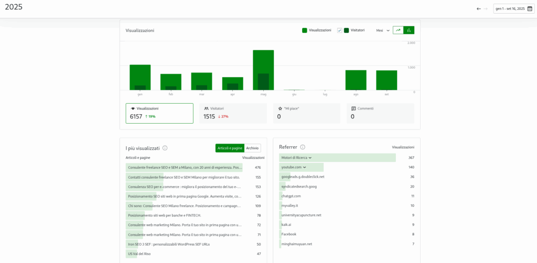
Task: Click info icon next to Referrer
Action: pos(303,147)
